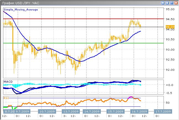
Task: Click the pause/tile columns button in title bar
Action: (x=163, y=3)
